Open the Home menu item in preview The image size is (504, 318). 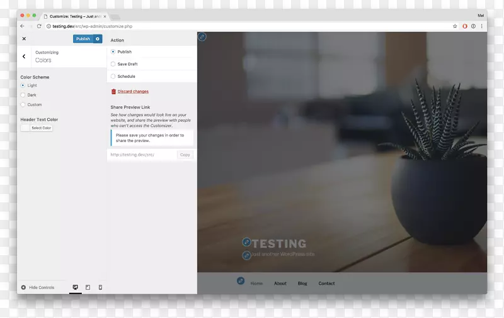(256, 283)
